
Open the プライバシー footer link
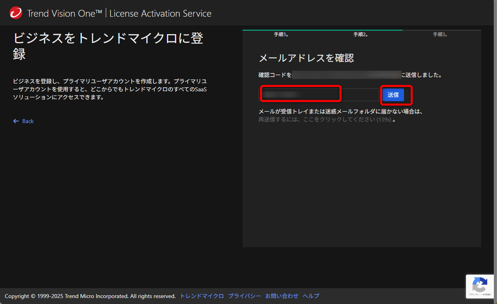coord(245,296)
